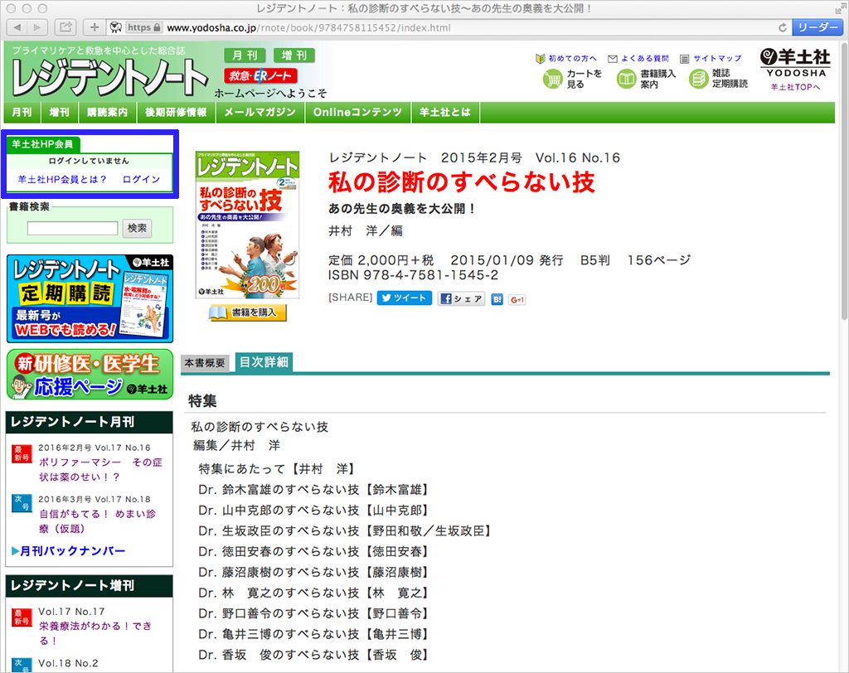Expand 月刊バックナンバー back issues link
849x673 pixels.
[x=69, y=551]
